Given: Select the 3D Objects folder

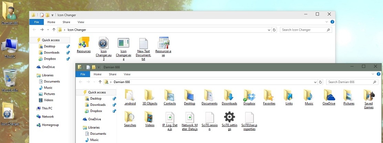Looking at the screenshot, I should tap(150, 97).
